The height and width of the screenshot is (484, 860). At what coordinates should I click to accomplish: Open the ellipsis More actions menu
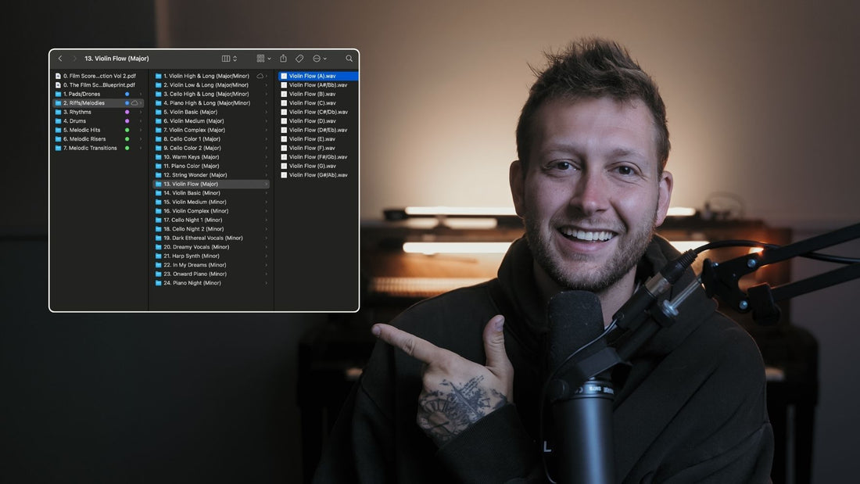319,58
